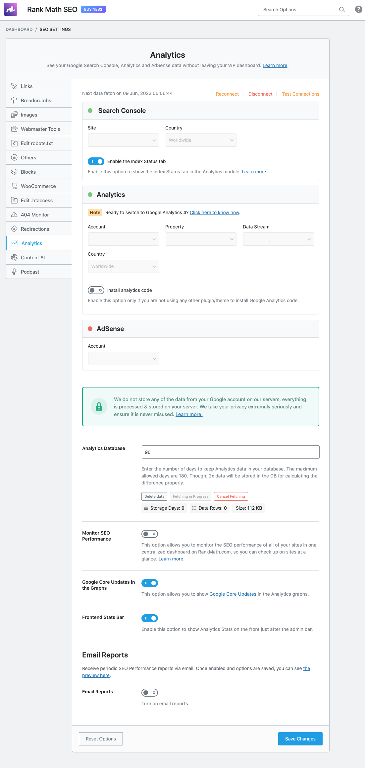
Task: Select the Redirections tab
Action: click(x=39, y=229)
